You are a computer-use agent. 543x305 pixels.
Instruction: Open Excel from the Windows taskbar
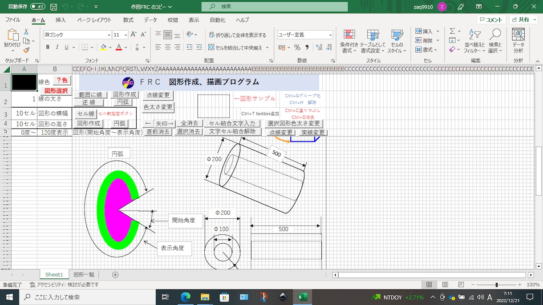(302, 297)
